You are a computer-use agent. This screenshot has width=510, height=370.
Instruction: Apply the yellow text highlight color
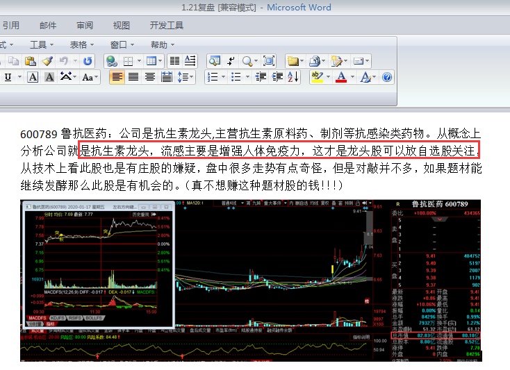click(x=317, y=77)
